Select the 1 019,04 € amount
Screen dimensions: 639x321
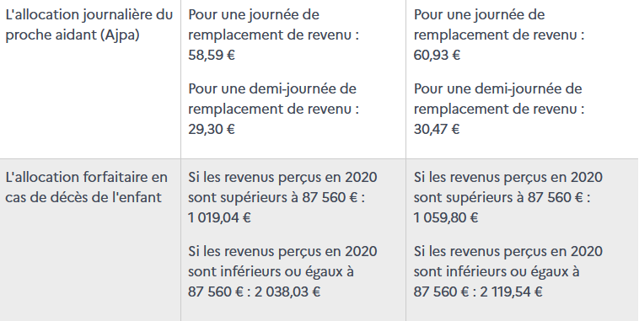pyautogui.click(x=219, y=217)
